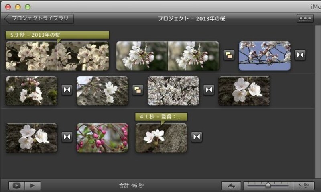Viewport: 321px width, 192px height.
Task: Select the cross-dissolve transition icon in the second row
Action: pyautogui.click(x=138, y=90)
